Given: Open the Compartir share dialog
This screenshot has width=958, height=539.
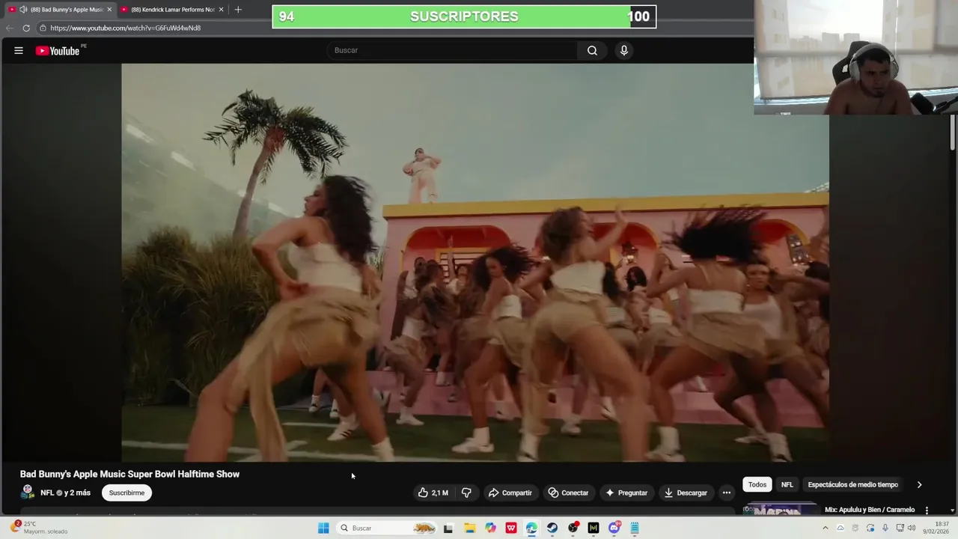Looking at the screenshot, I should point(510,493).
